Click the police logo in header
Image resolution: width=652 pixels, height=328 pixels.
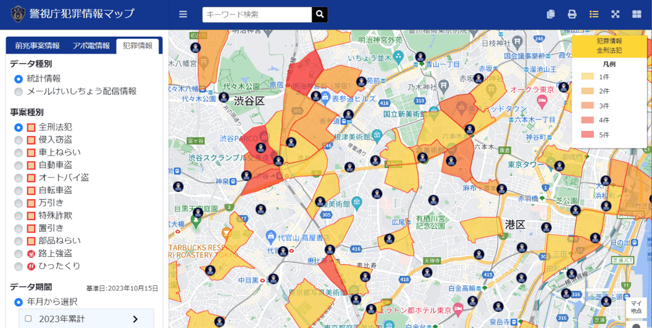[x=19, y=14]
